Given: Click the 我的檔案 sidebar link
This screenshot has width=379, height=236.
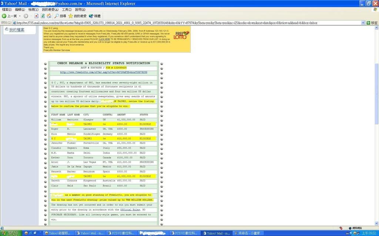Looking at the screenshot, I should click(x=17, y=30).
